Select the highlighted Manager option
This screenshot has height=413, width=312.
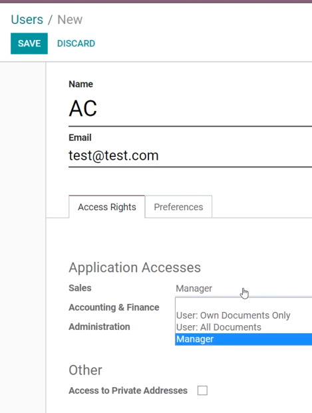243,339
